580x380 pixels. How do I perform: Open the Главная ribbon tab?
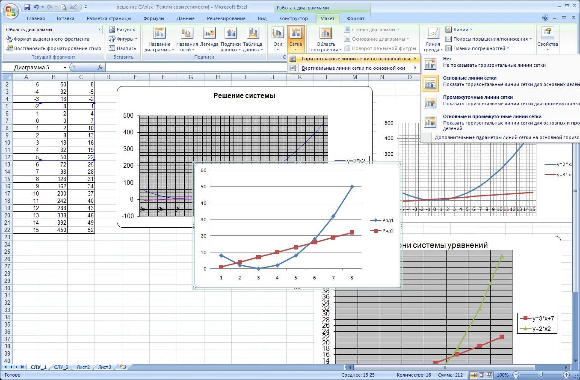[x=36, y=18]
